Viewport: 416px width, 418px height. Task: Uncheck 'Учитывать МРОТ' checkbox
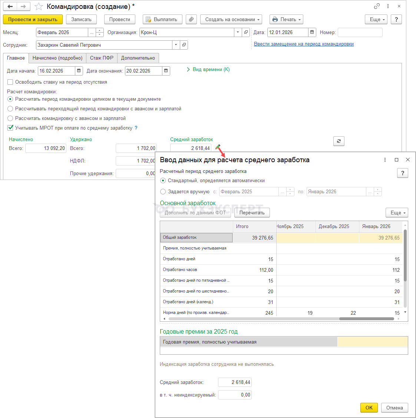[10, 128]
